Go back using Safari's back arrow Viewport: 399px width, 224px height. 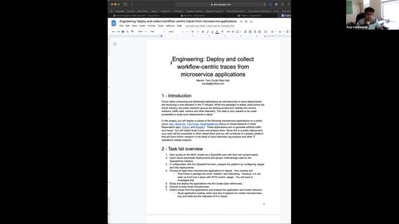click(x=132, y=4)
